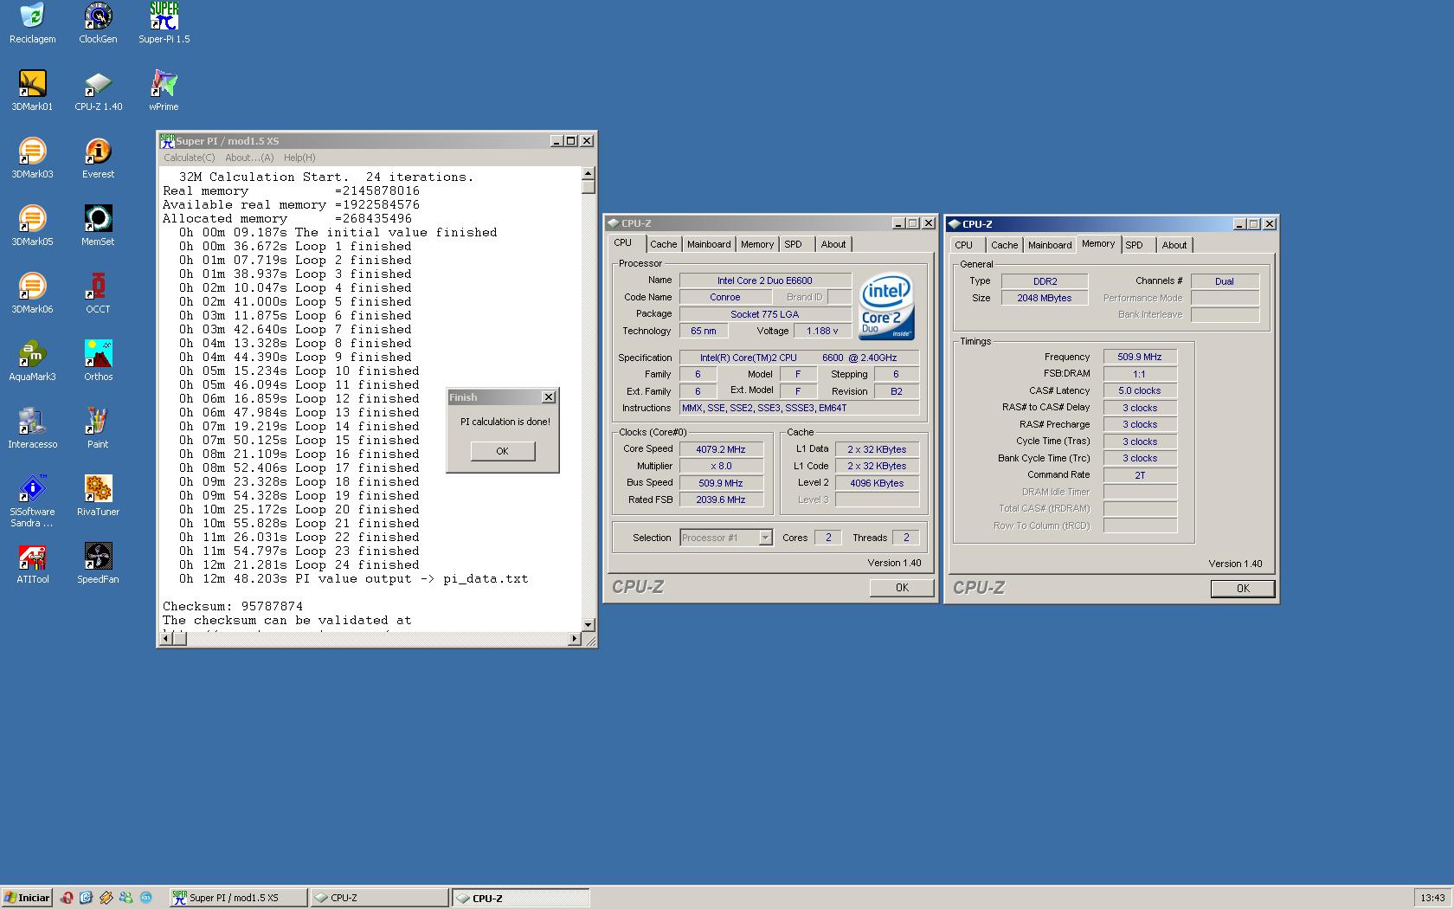Click the blue browser quick launch icon
The height and width of the screenshot is (909, 1454).
click(x=86, y=898)
